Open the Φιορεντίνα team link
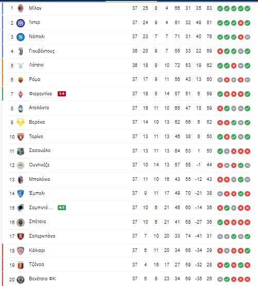Screen dimensions: 258x286 pos(40,94)
